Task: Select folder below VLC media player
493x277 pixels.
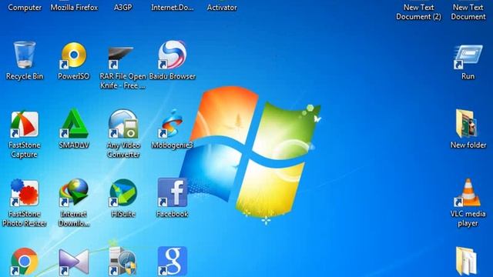Action: [466, 262]
